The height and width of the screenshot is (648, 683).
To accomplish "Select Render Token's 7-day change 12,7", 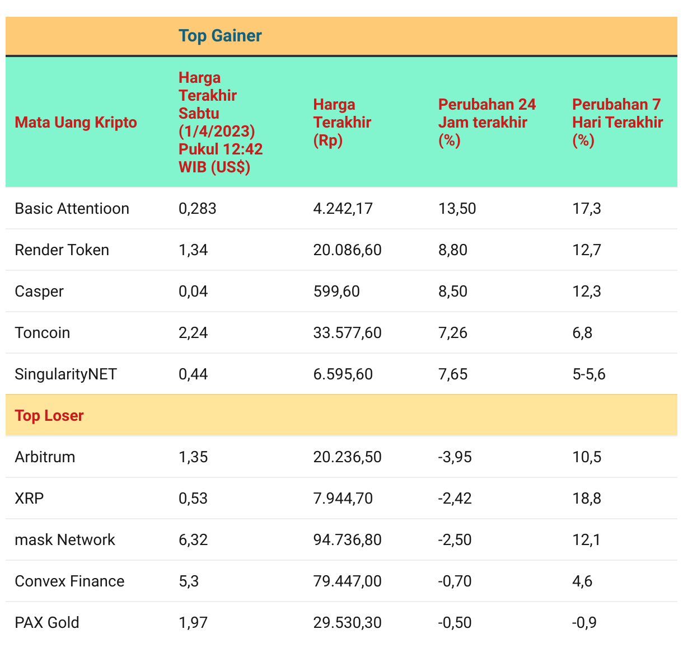I will (x=587, y=250).
